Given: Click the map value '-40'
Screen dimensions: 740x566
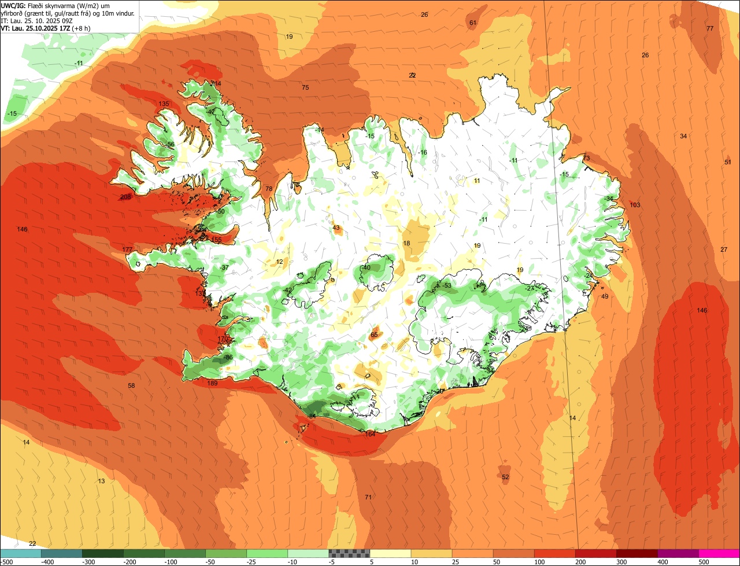Looking at the screenshot, I should [366, 268].
